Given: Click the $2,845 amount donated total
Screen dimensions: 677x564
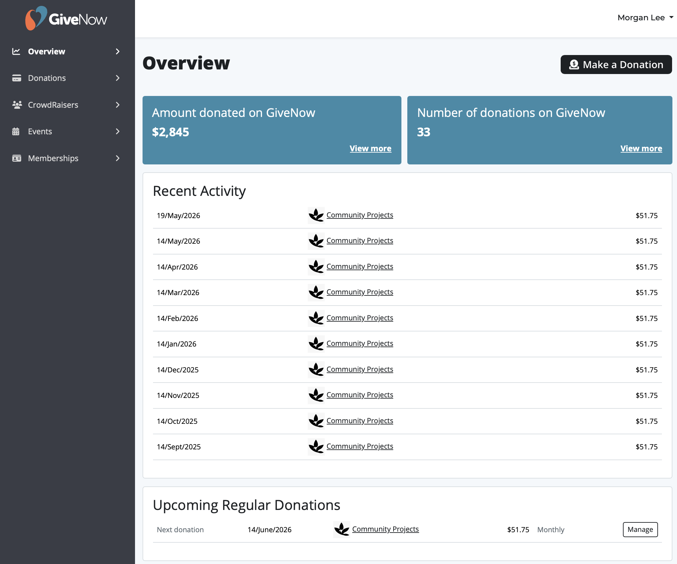Looking at the screenshot, I should [x=170, y=132].
